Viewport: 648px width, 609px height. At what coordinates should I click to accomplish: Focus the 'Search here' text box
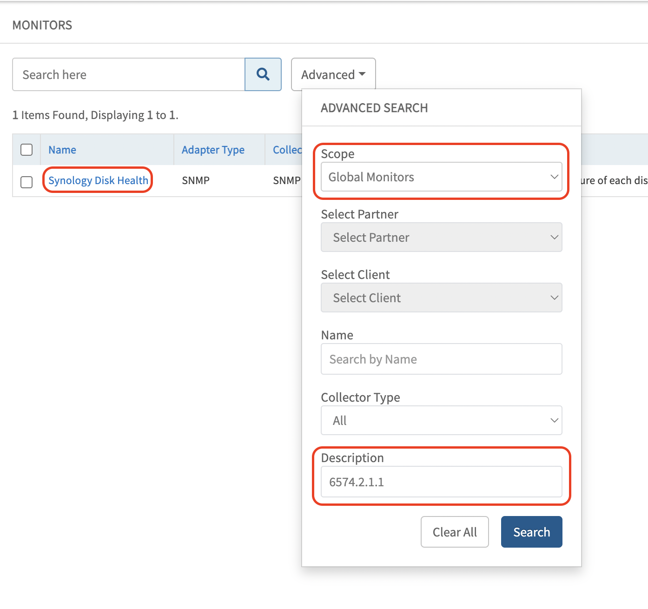click(x=128, y=74)
